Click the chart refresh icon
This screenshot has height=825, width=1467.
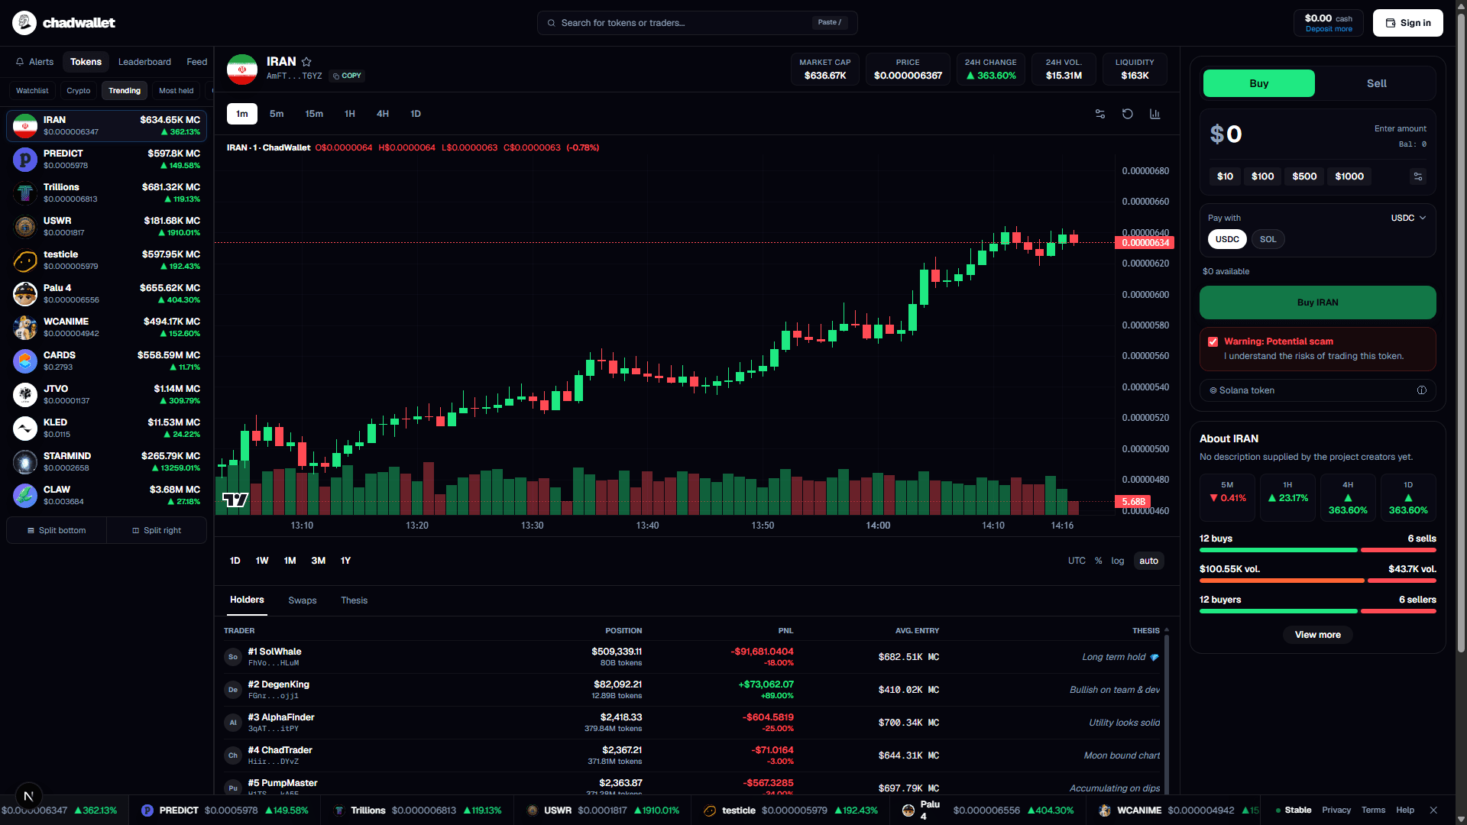tap(1128, 114)
